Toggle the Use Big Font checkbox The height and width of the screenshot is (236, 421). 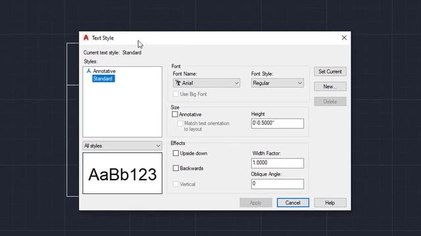176,94
